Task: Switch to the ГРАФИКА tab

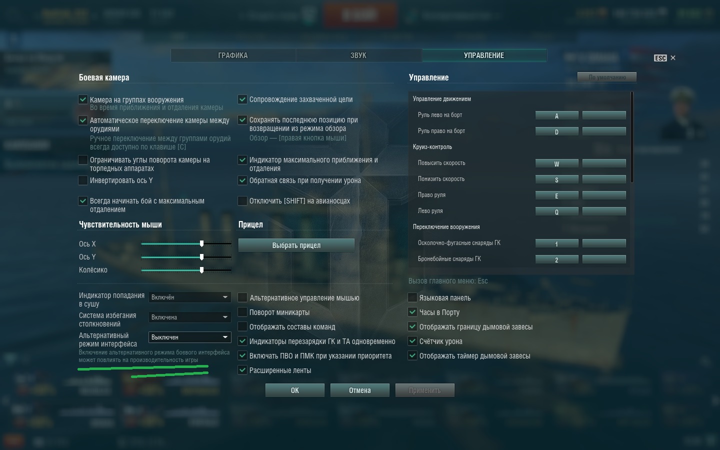Action: [233, 55]
